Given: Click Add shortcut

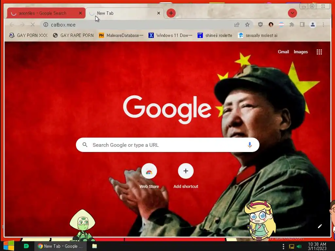Looking at the screenshot, I should point(186,176).
